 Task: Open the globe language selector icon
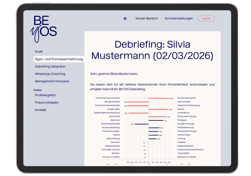(125, 18)
